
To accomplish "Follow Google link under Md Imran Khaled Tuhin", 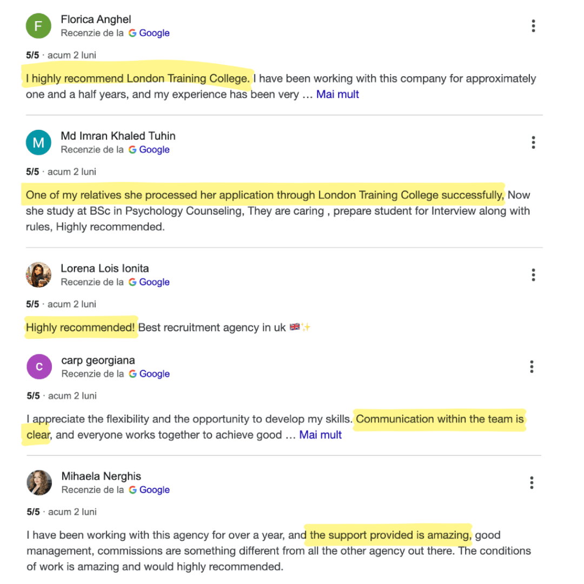I will coord(154,150).
